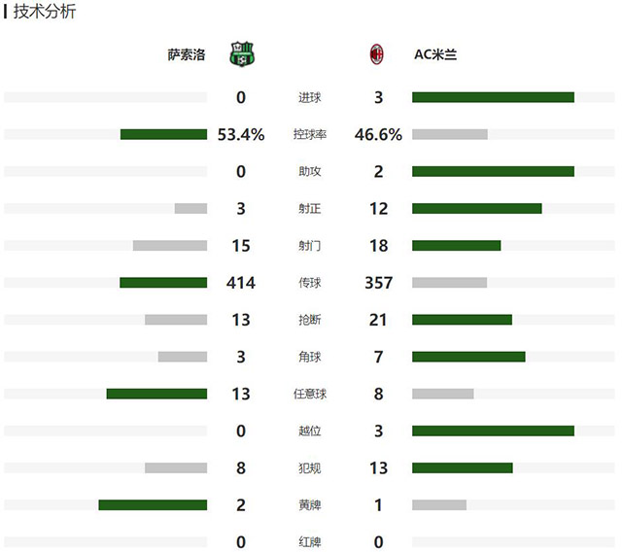Click the 射门 shots stat label
This screenshot has height=552, width=622.
(x=309, y=246)
